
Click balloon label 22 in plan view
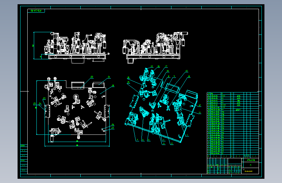pos(92,77)
